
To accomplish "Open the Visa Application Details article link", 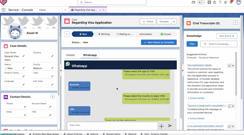I will coord(199,65).
